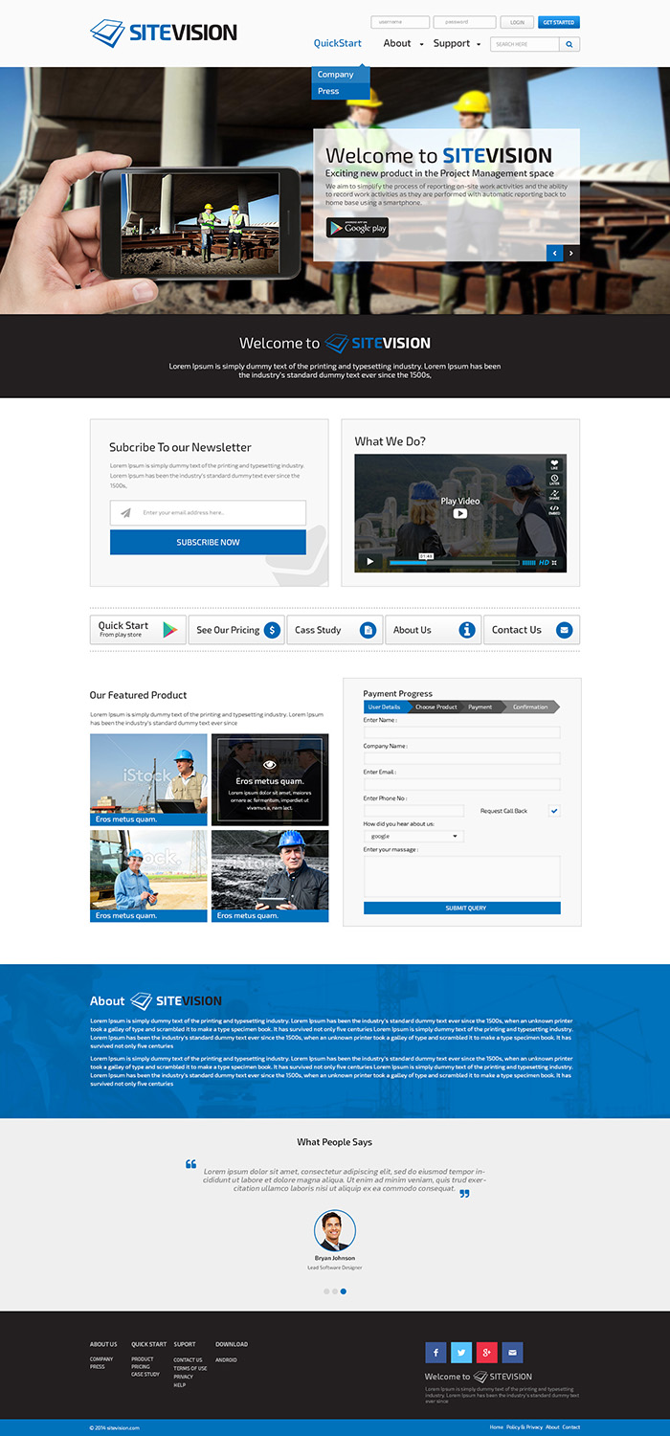Click the play button in the video control bar

coord(370,562)
